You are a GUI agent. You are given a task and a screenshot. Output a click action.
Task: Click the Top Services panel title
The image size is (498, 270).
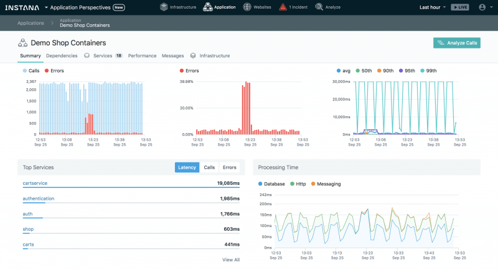(x=39, y=167)
